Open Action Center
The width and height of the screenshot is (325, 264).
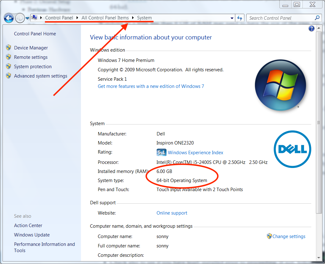click(x=28, y=226)
